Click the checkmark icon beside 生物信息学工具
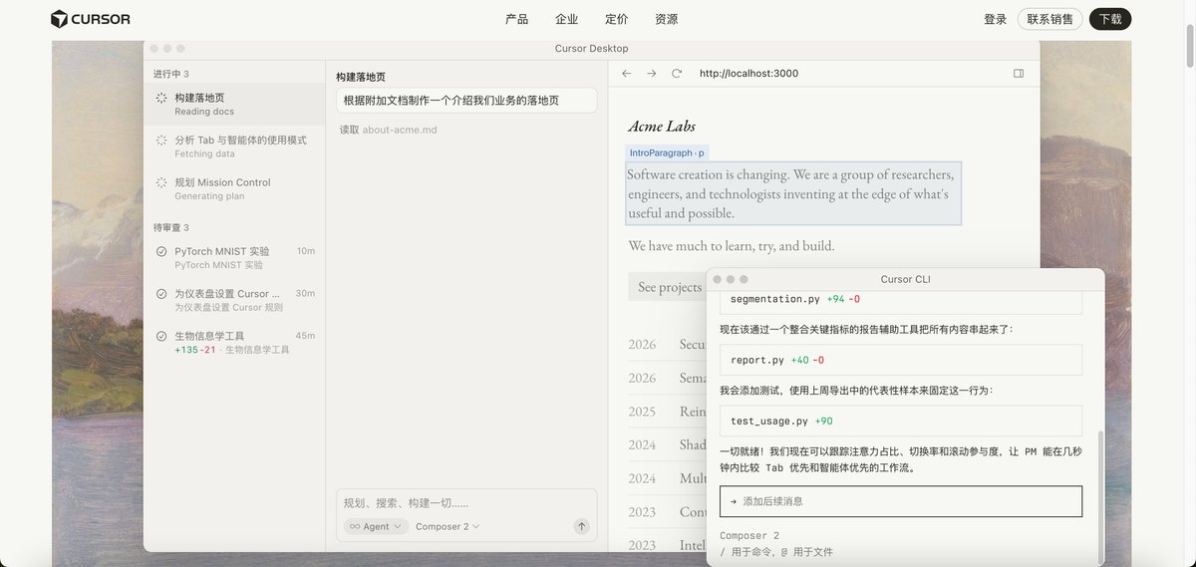Screen dimensions: 1196x567 click(161, 336)
